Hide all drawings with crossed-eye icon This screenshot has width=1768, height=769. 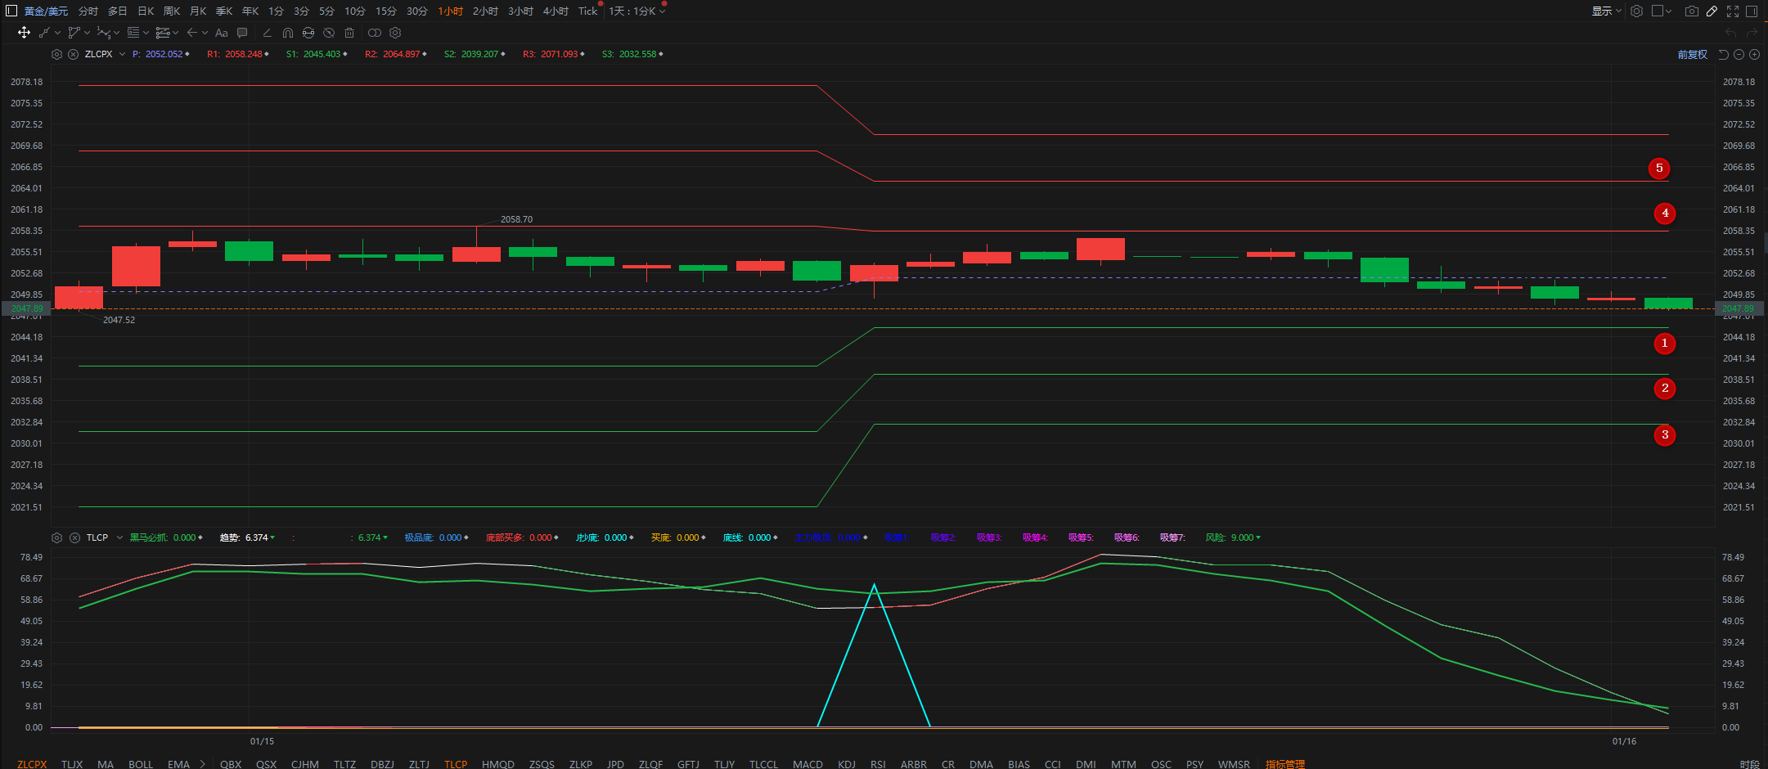point(329,33)
